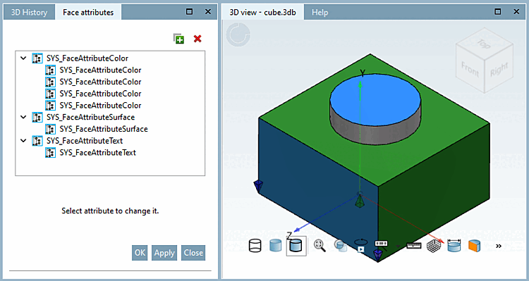Show dimensions with the cylinder dimension icon

[454, 246]
